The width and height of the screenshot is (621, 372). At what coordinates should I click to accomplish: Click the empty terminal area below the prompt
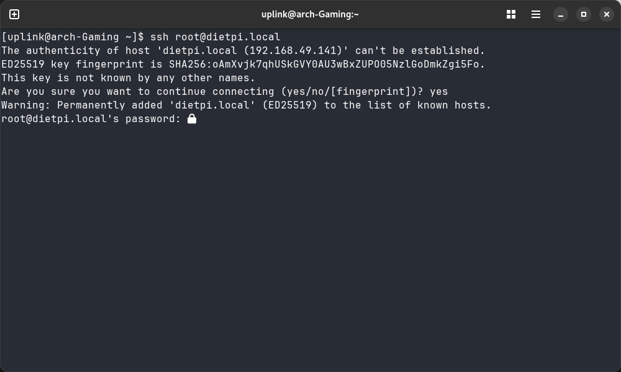310,248
